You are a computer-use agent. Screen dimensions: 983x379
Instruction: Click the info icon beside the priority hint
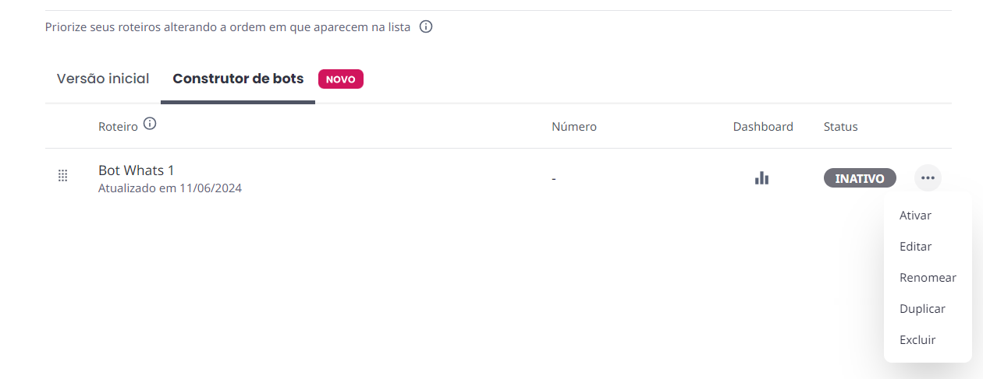point(426,26)
